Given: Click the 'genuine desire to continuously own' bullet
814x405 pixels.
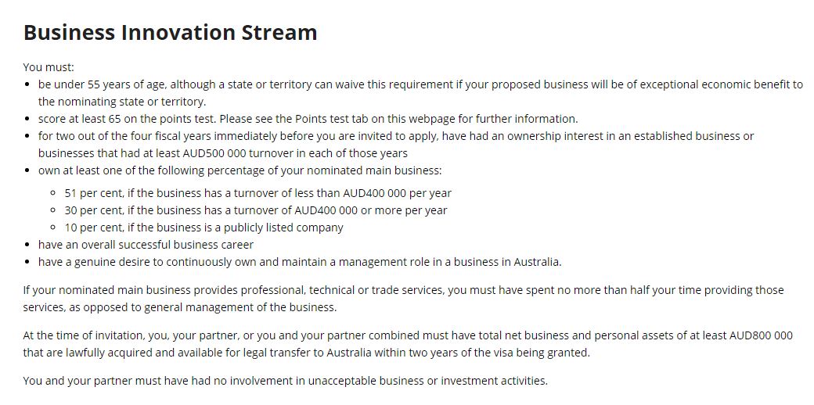Looking at the screenshot, I should (300, 261).
